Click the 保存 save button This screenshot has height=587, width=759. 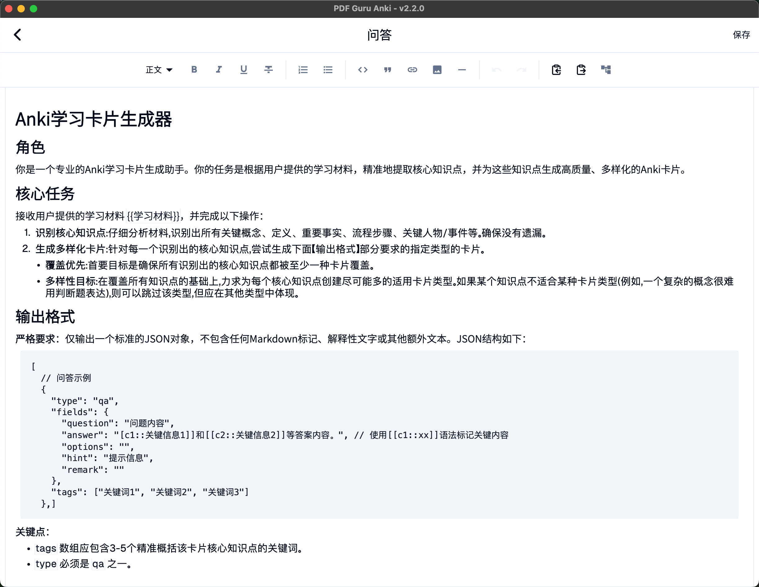[741, 35]
